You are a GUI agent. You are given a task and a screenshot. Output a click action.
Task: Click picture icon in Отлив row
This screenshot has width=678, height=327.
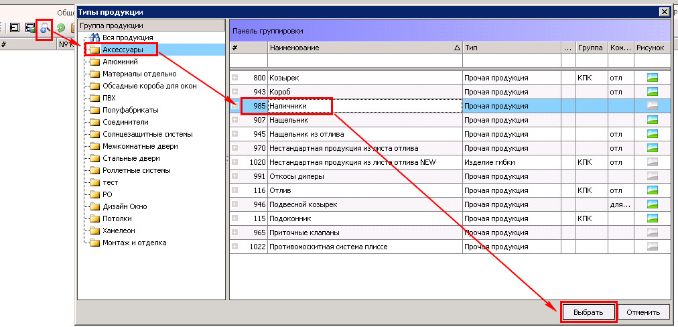[652, 190]
